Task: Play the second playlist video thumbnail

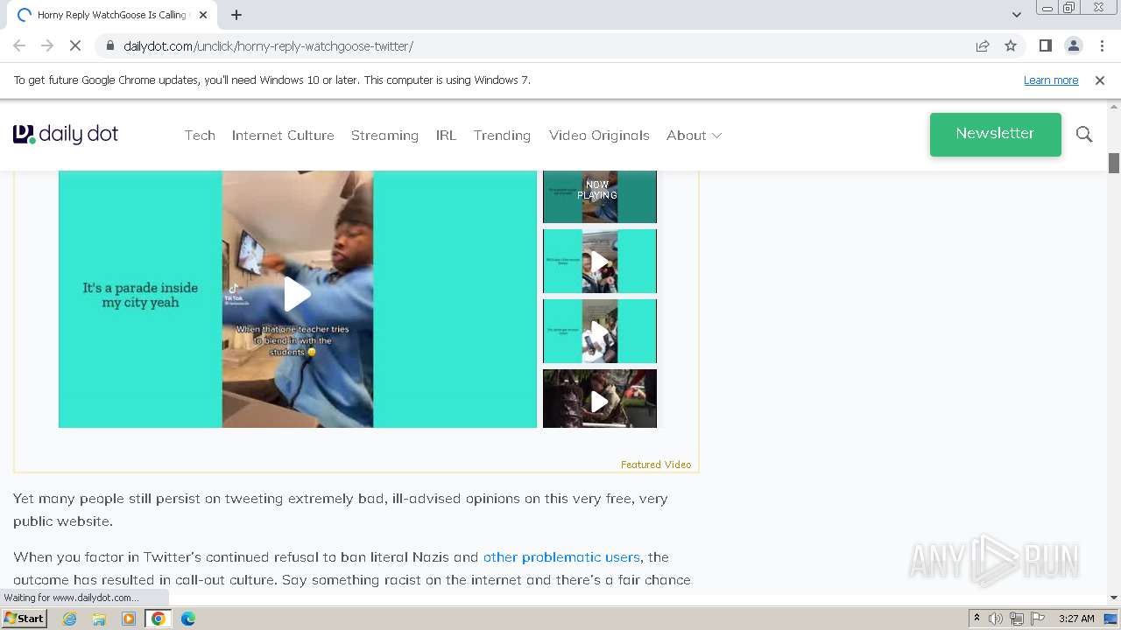Action: click(599, 261)
